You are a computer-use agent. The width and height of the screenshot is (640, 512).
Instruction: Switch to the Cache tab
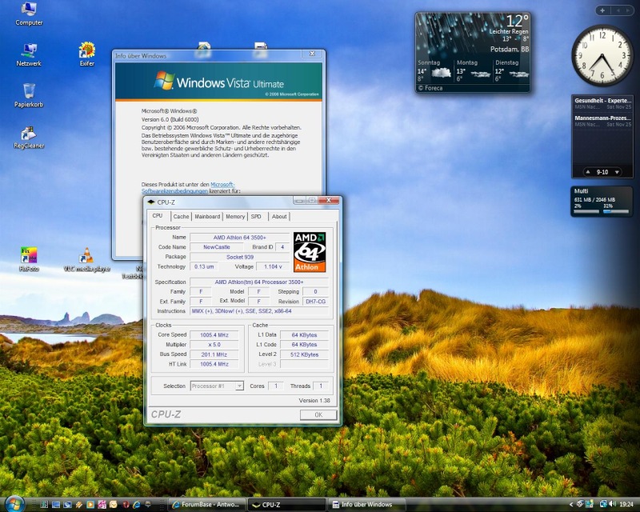181,216
